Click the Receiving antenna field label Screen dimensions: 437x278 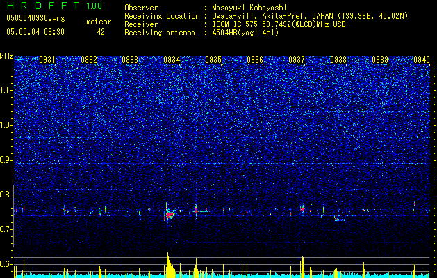(160, 33)
